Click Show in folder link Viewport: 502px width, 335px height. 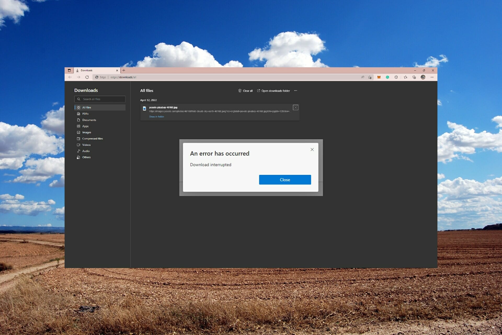157,117
